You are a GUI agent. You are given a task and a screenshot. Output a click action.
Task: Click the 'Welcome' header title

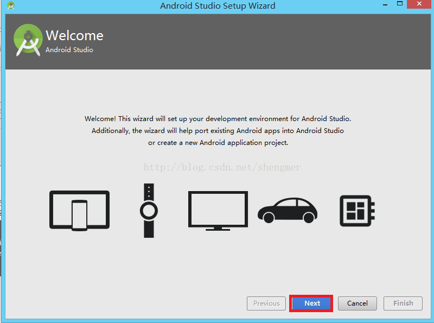(x=74, y=35)
